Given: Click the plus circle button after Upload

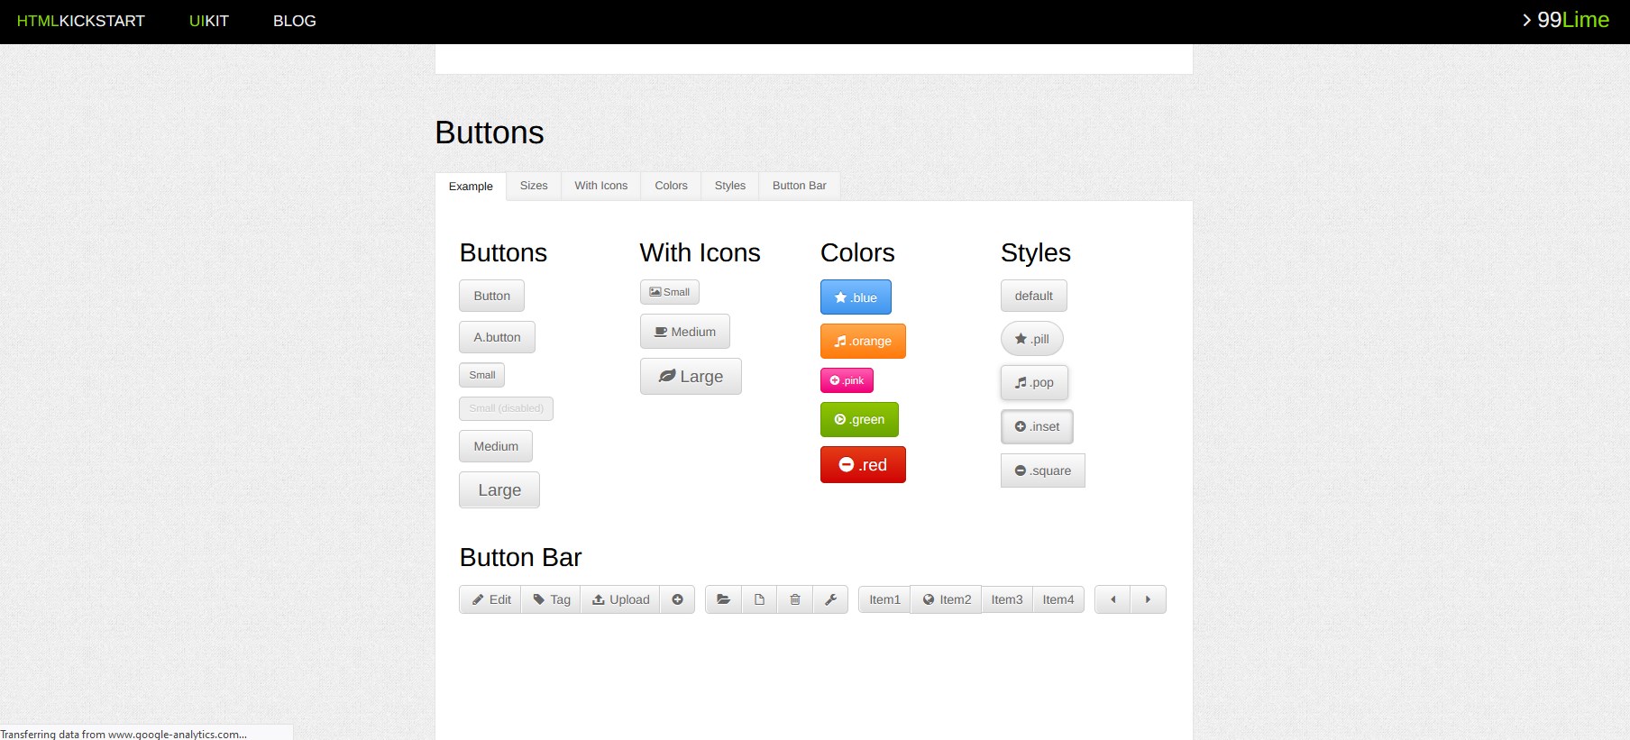Looking at the screenshot, I should point(677,599).
